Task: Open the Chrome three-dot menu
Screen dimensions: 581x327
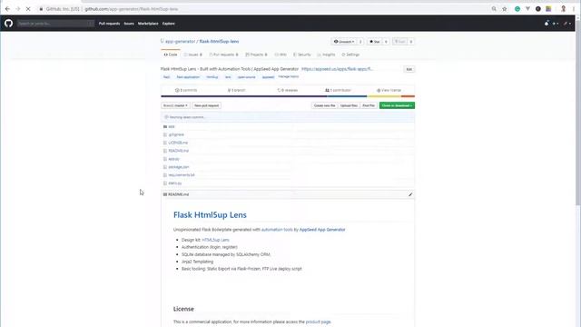Action: coord(574,9)
